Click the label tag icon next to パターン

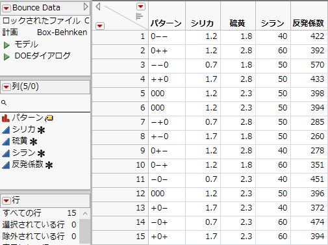(49, 118)
